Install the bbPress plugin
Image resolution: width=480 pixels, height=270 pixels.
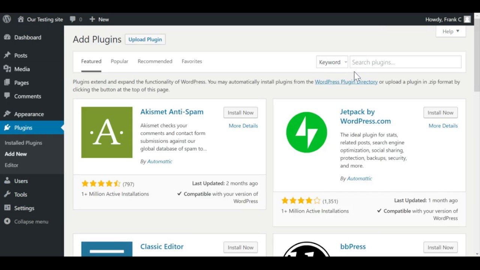tap(440, 247)
